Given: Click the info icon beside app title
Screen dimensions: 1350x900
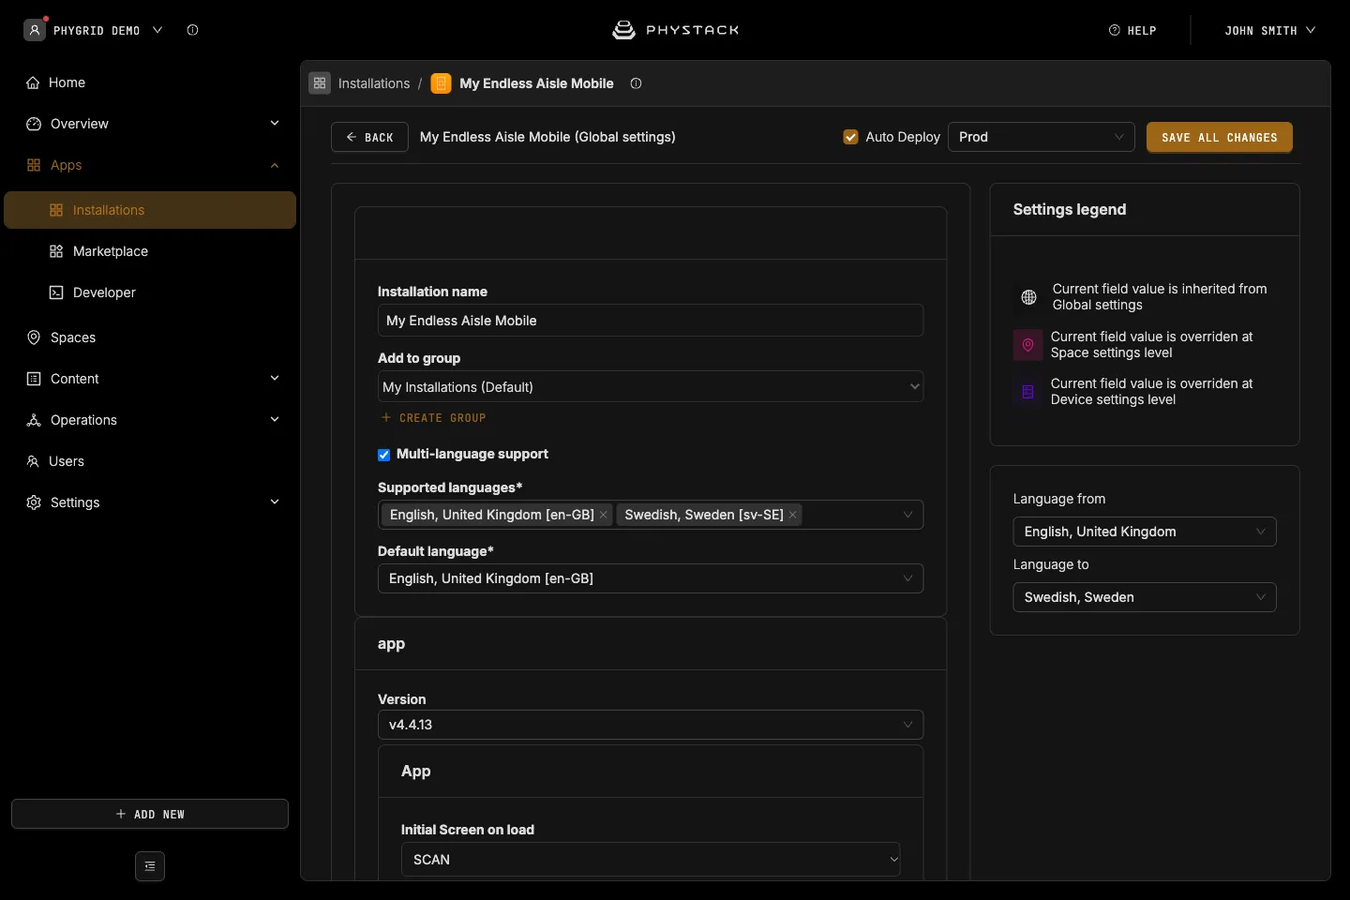Looking at the screenshot, I should (x=636, y=83).
